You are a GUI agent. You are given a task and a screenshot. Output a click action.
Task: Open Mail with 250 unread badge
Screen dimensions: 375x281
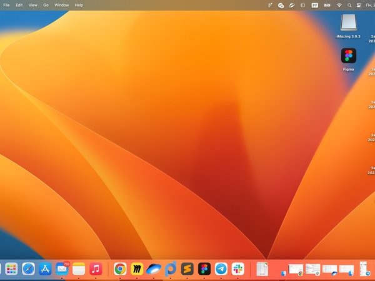[x=62, y=269]
